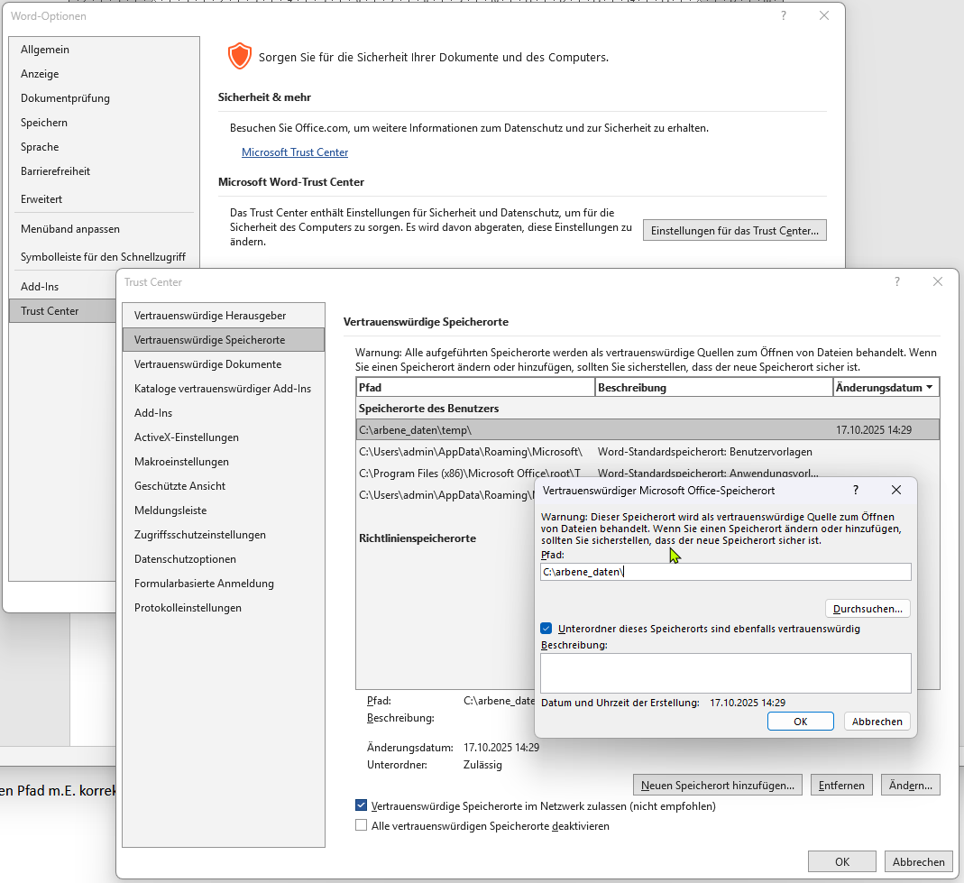Click the empty Beschreibung text area
964x883 pixels.
pos(725,672)
